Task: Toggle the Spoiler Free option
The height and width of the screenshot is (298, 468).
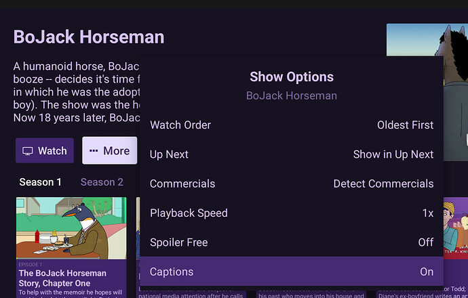Action: coord(292,242)
